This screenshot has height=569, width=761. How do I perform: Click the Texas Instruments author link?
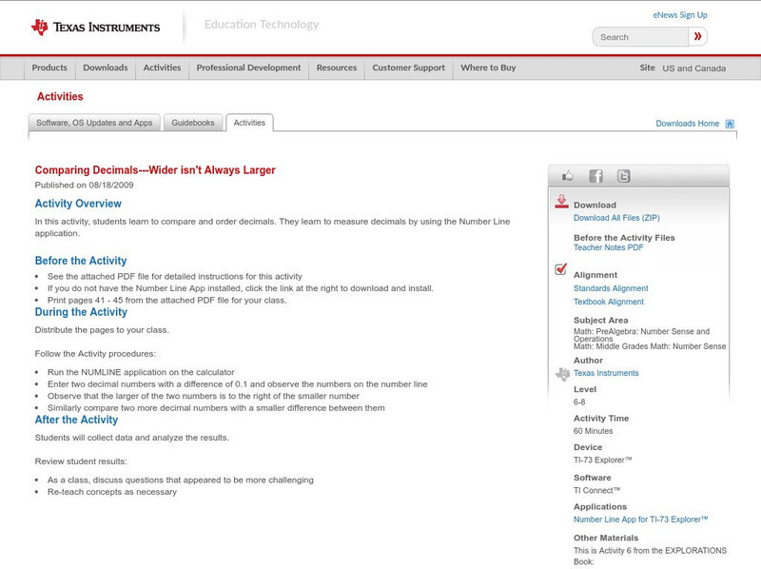[606, 373]
